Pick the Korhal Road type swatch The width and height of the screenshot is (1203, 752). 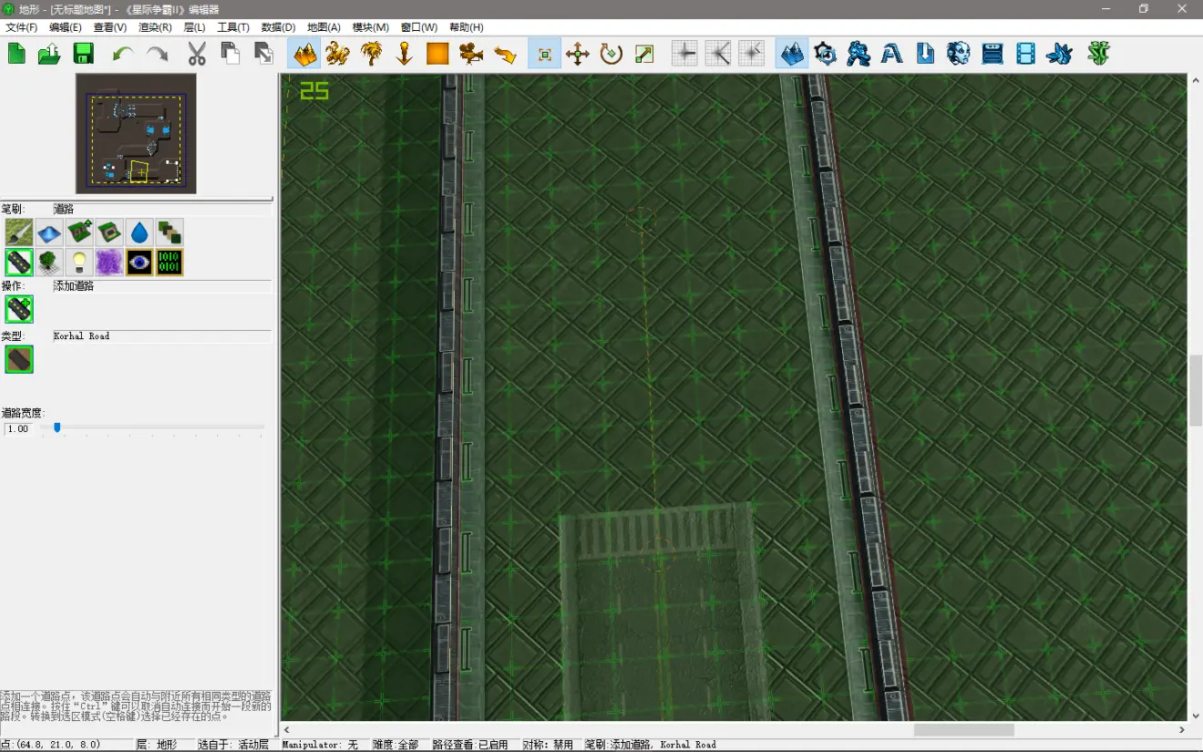pos(19,359)
